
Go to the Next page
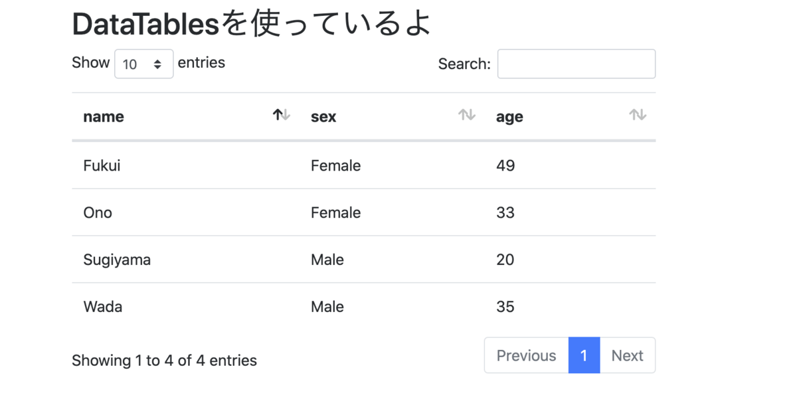[x=628, y=355]
